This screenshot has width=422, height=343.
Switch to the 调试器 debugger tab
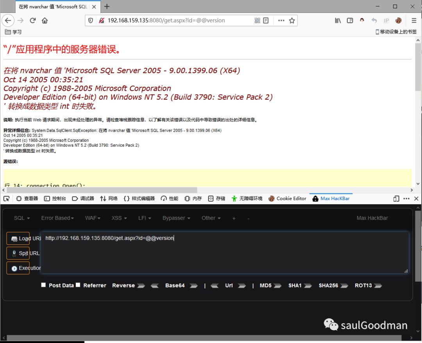[83, 198]
